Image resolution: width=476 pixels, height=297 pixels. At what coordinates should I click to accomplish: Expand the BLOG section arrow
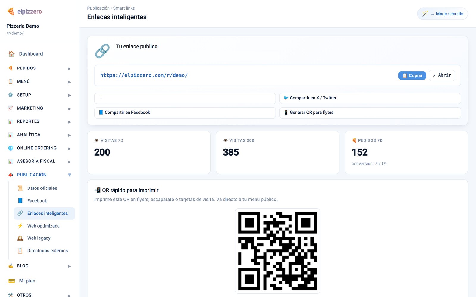[x=69, y=266]
